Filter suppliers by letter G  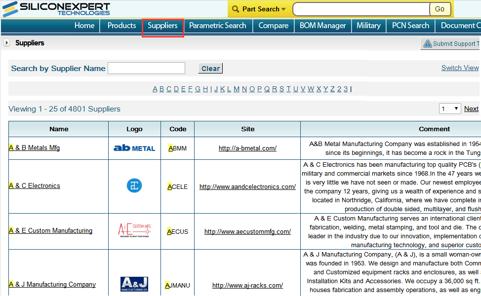point(198,89)
